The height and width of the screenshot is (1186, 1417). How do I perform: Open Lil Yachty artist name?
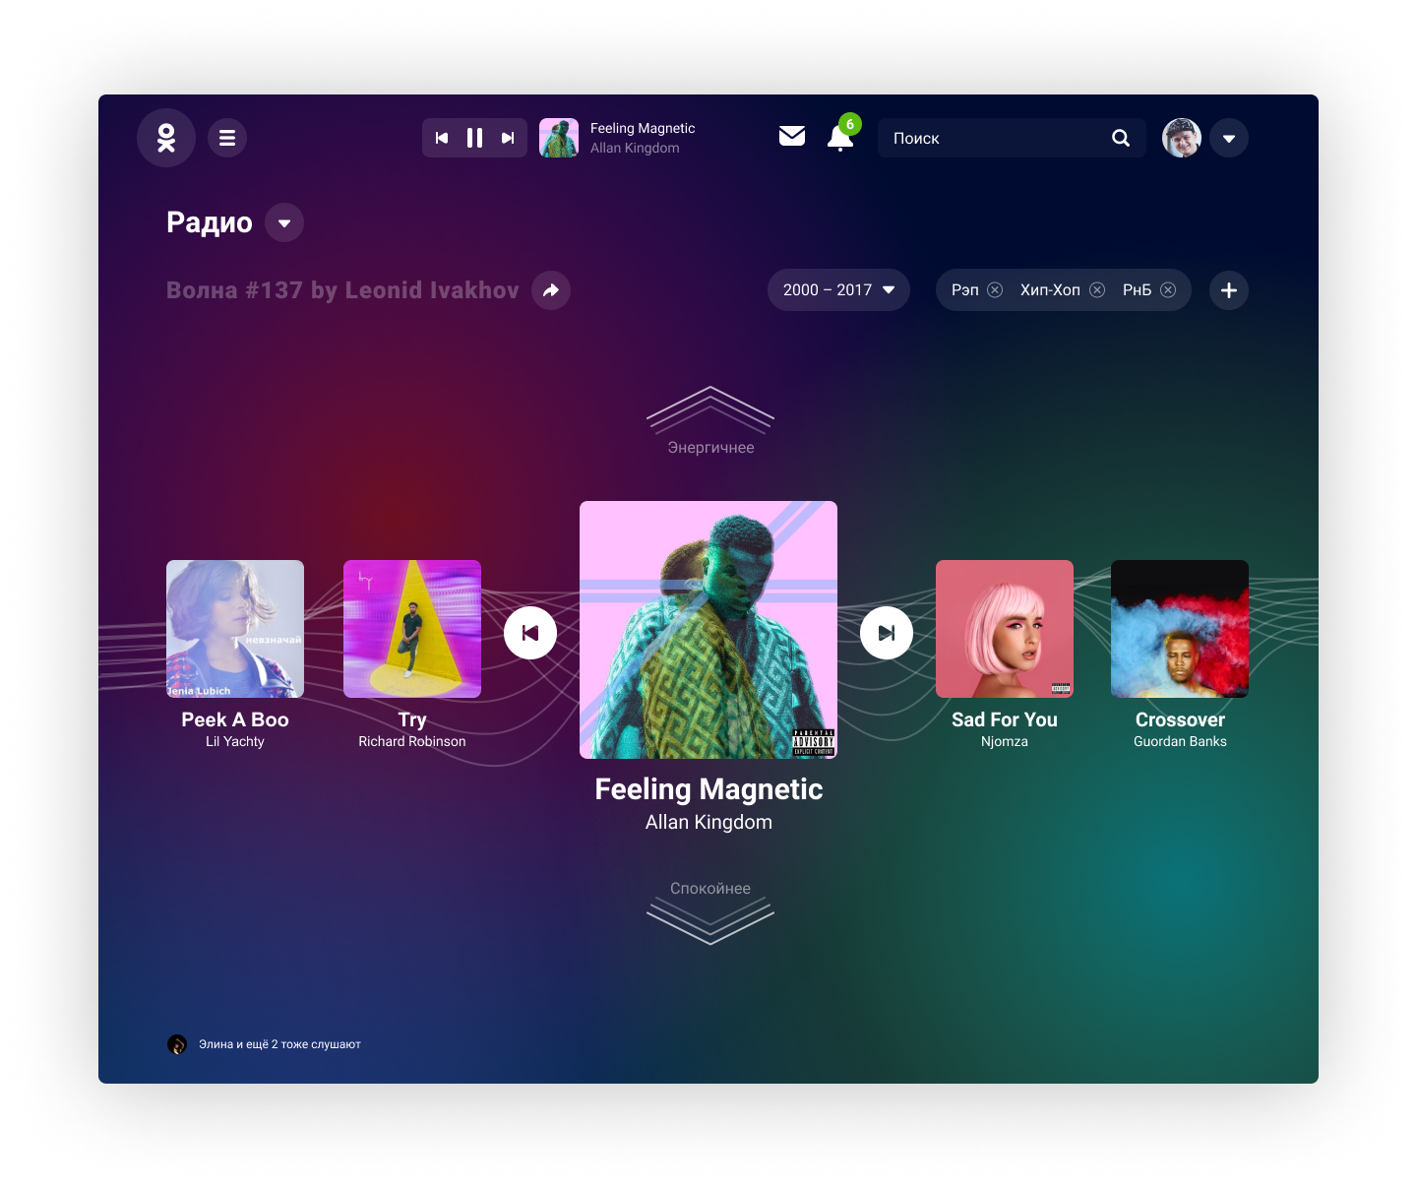tap(235, 741)
